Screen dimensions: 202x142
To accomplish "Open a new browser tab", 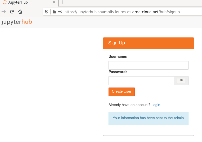I will point(63,2).
